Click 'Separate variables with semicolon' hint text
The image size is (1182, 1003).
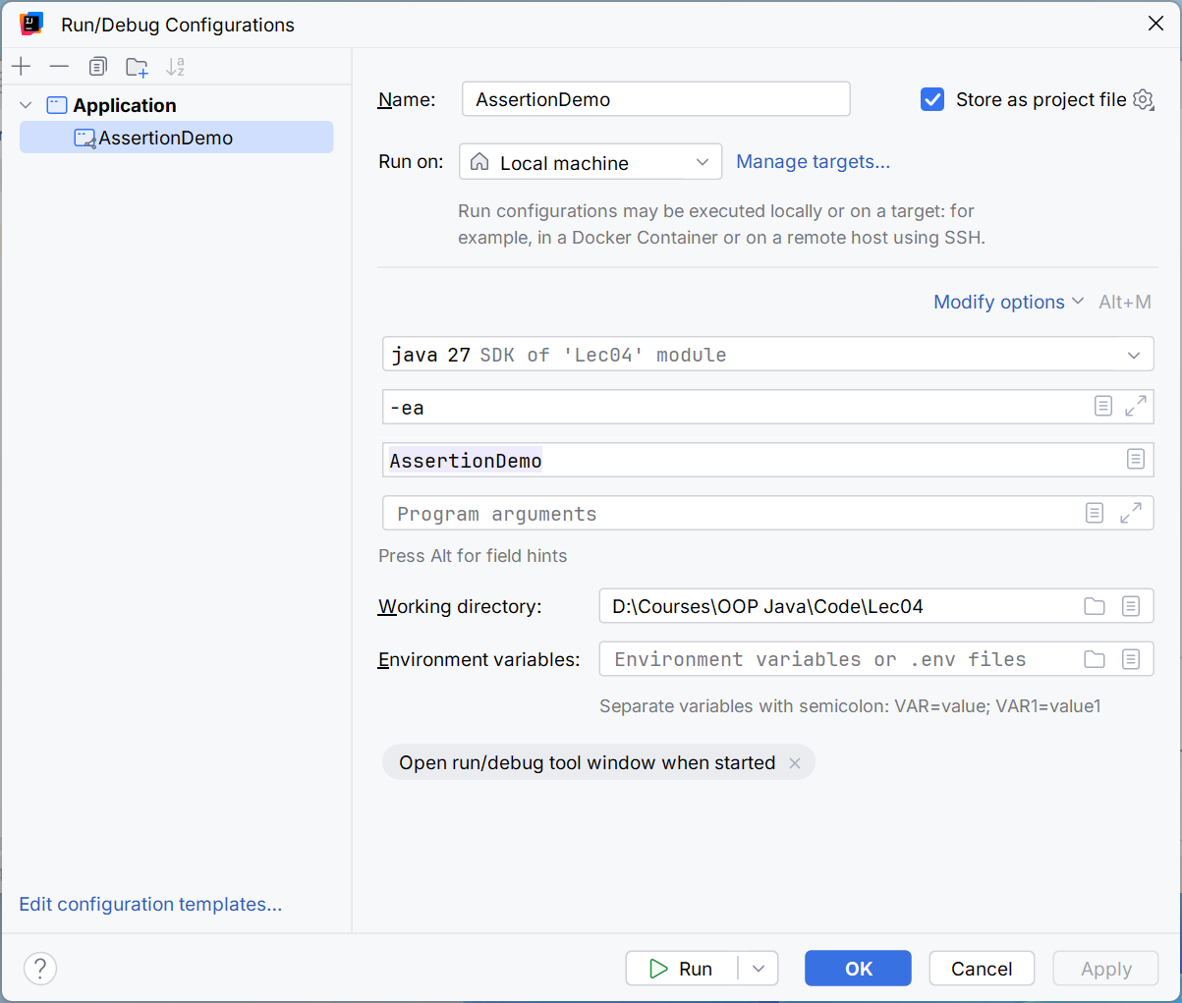click(x=850, y=706)
